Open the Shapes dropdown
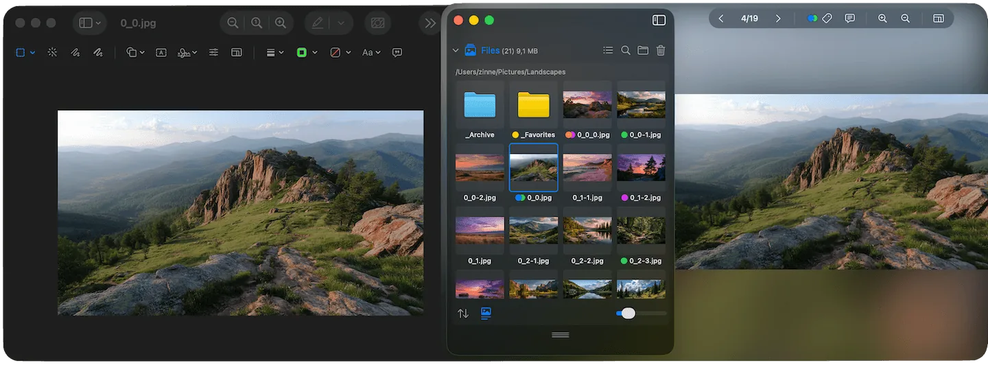 pyautogui.click(x=135, y=52)
